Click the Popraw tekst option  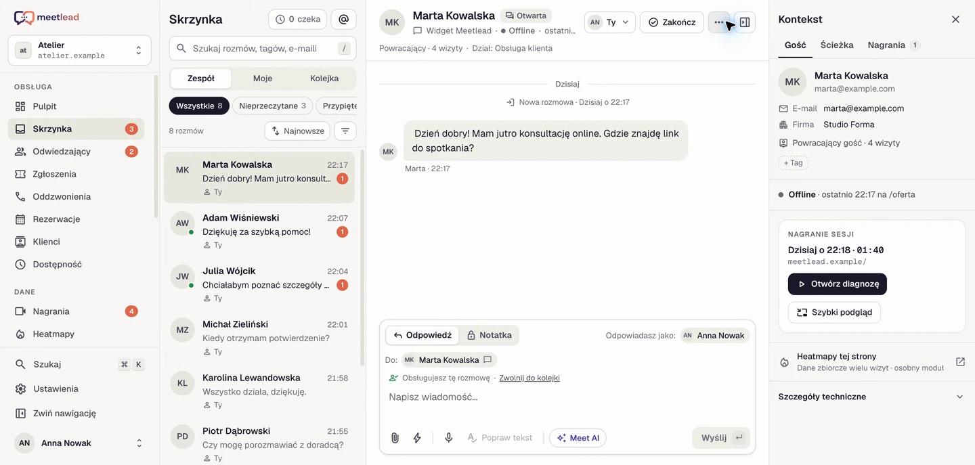(500, 438)
